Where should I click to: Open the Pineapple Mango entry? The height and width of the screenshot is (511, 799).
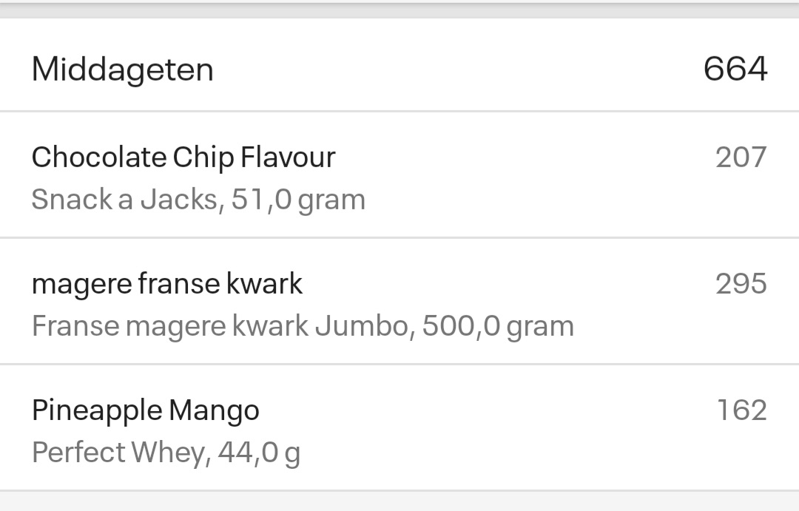(146, 410)
